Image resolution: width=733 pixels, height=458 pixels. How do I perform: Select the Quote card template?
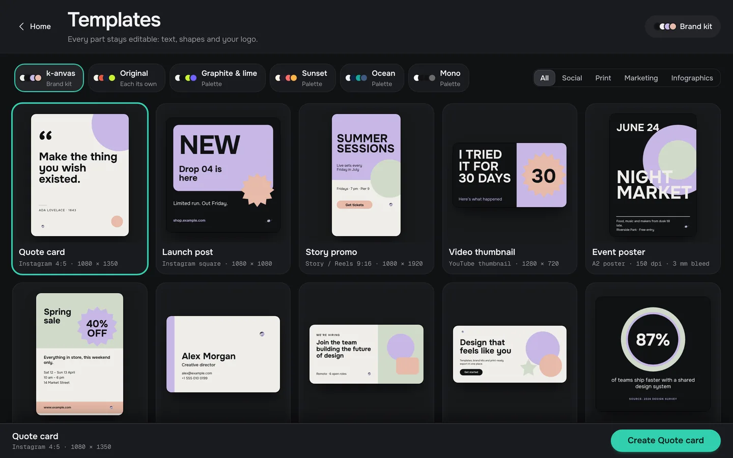[x=80, y=189]
